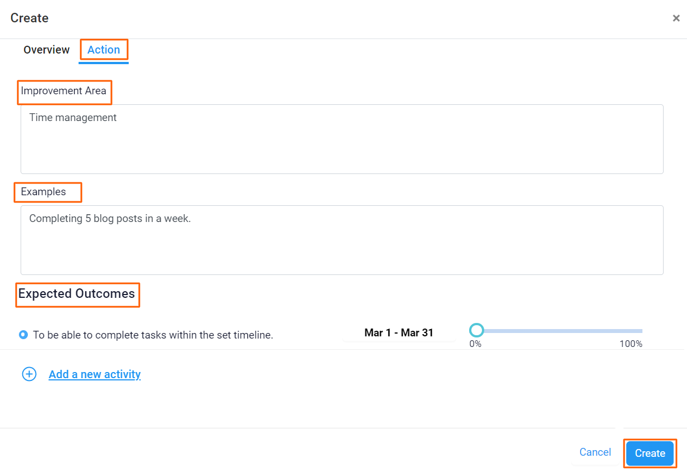Click the Expected Outcomes heading
This screenshot has width=687, height=473.
(77, 293)
